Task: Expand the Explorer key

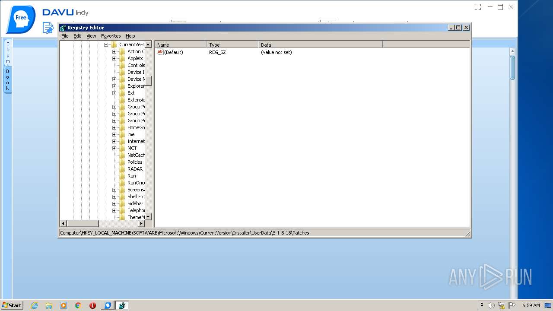Action: pos(114,86)
